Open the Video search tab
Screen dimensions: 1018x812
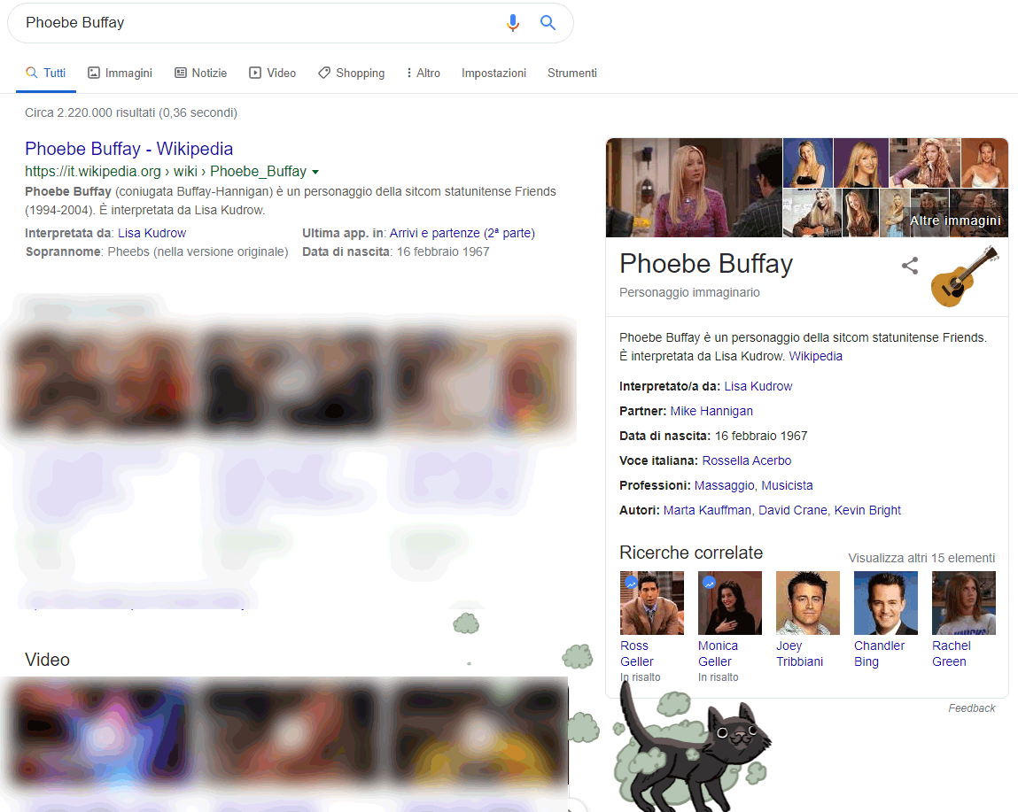[273, 73]
